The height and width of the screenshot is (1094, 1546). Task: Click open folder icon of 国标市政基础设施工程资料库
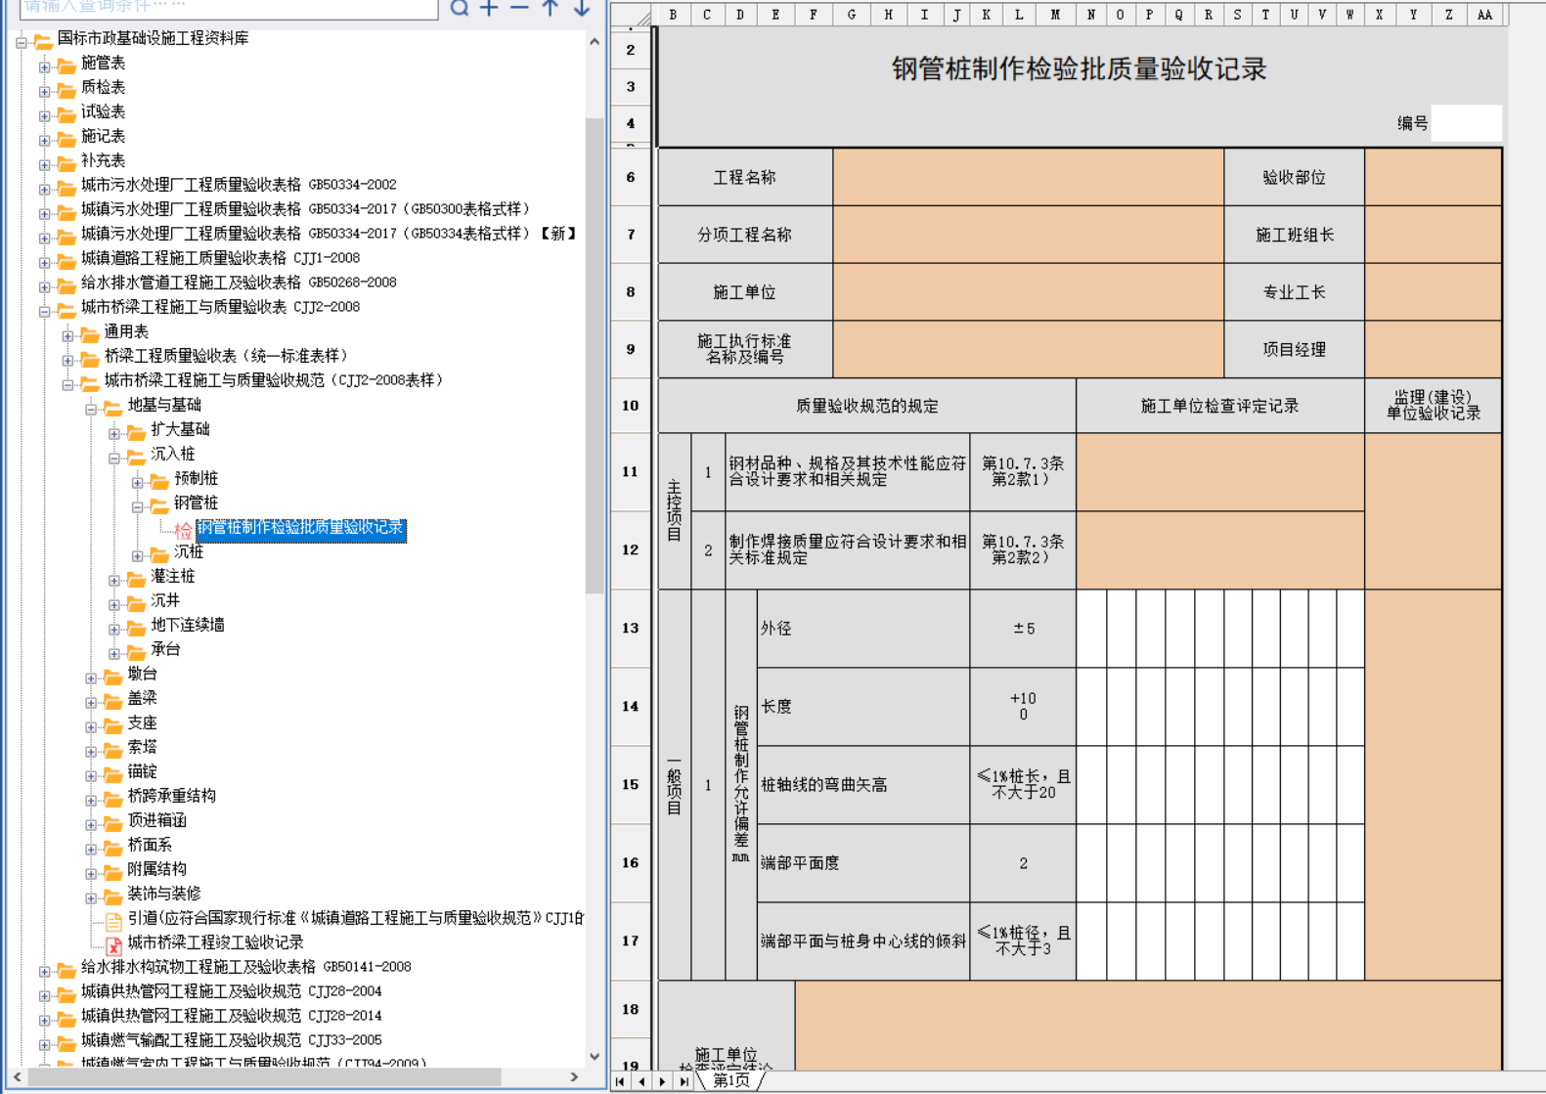tap(43, 41)
